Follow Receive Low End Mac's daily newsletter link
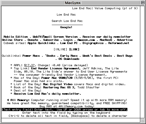The height and width of the screenshot is (124, 146). coord(48,94)
